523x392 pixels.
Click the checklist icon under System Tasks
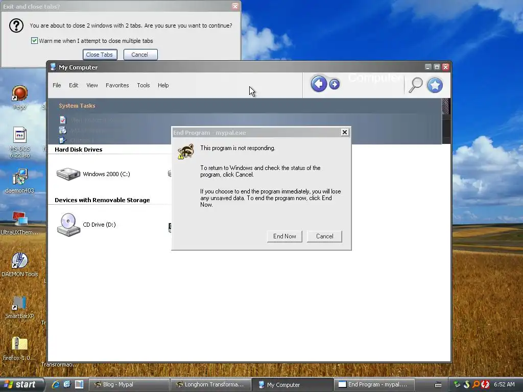(63, 120)
